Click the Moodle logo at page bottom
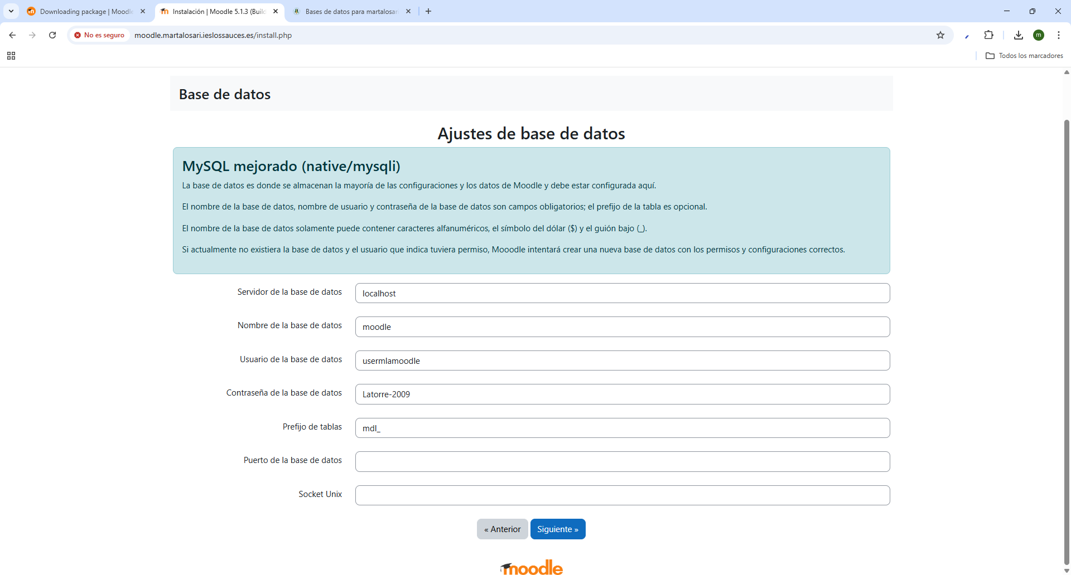Image resolution: width=1071 pixels, height=575 pixels. pyautogui.click(x=532, y=567)
